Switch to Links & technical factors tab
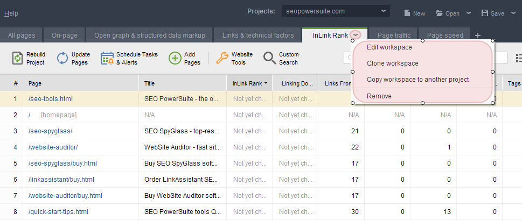 258,35
